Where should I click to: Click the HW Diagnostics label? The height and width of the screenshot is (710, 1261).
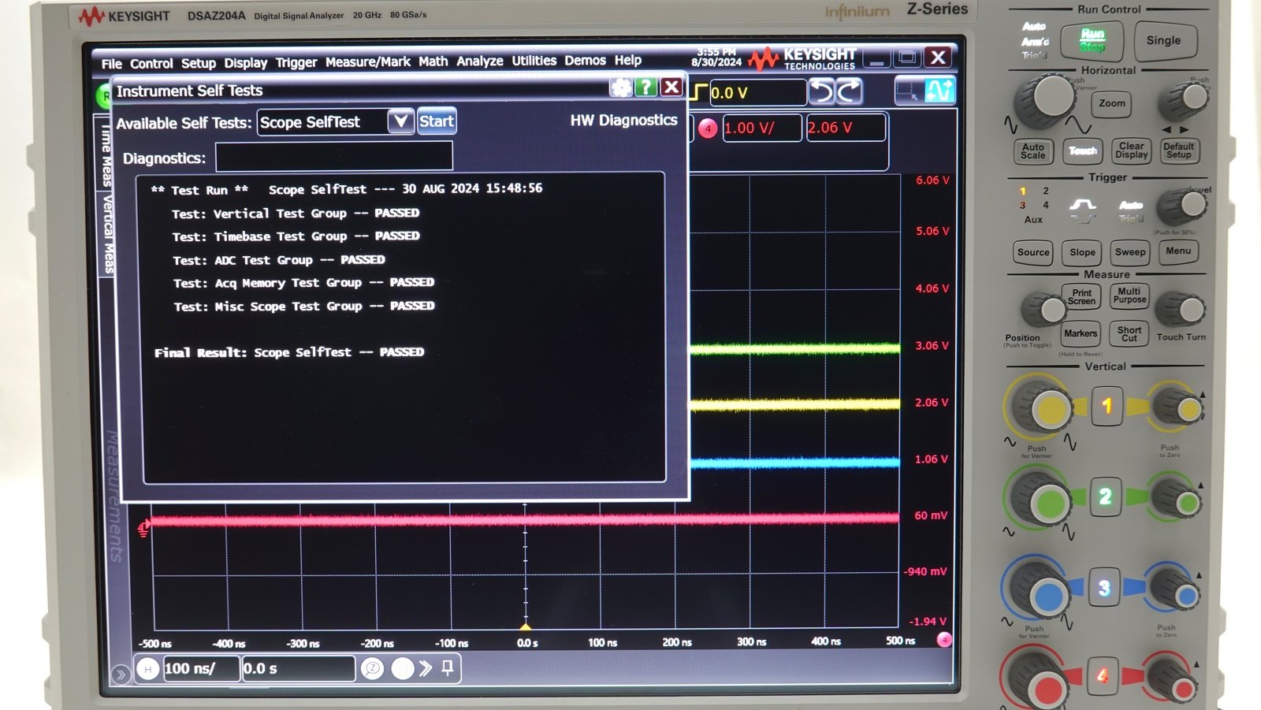(x=623, y=121)
